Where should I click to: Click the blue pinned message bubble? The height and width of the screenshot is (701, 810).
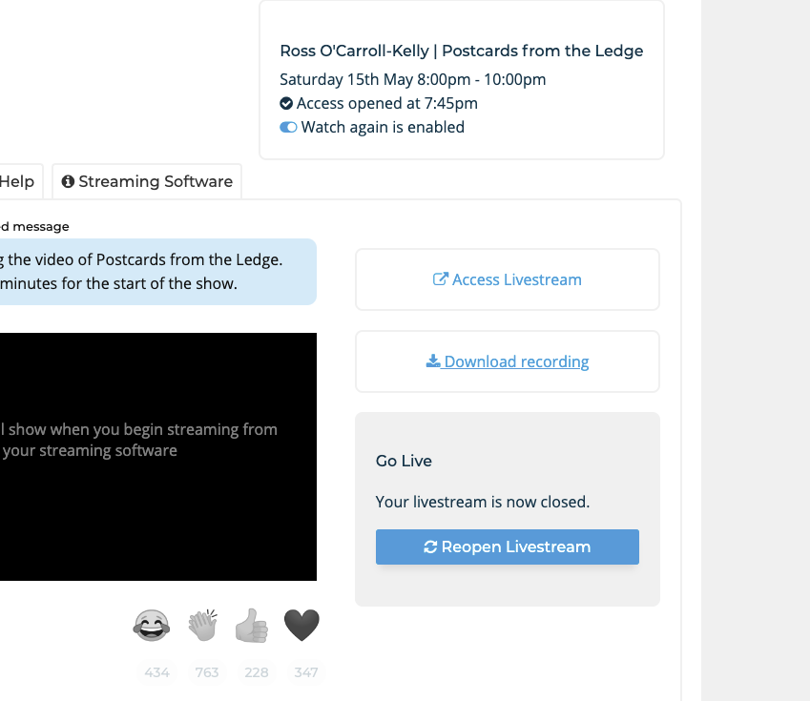(x=158, y=272)
